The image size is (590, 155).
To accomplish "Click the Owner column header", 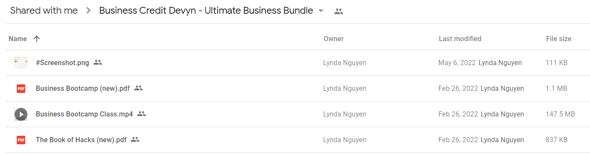I will point(334,39).
